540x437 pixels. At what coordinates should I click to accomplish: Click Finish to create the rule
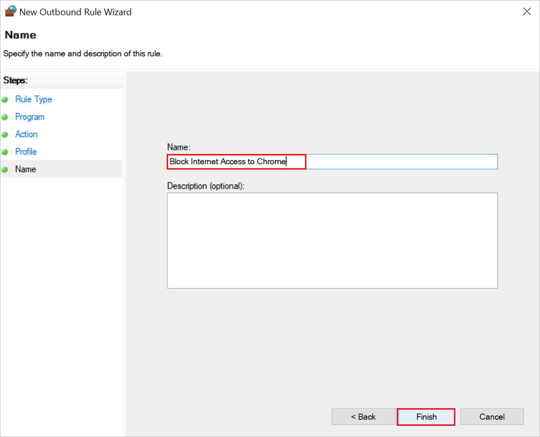coord(426,417)
